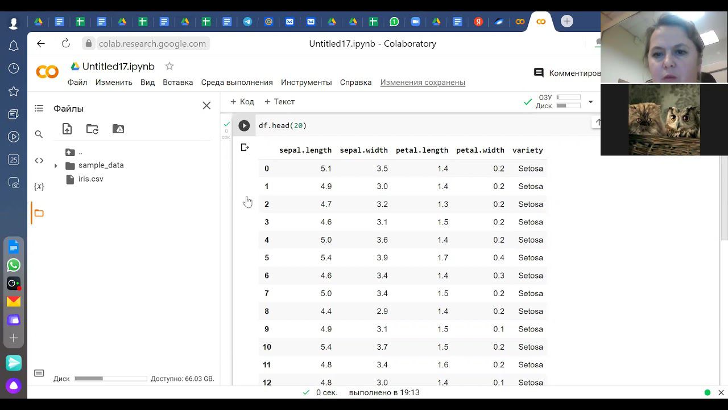The height and width of the screenshot is (410, 728).
Task: Dismiss the execution status bar with X
Action: point(721,392)
